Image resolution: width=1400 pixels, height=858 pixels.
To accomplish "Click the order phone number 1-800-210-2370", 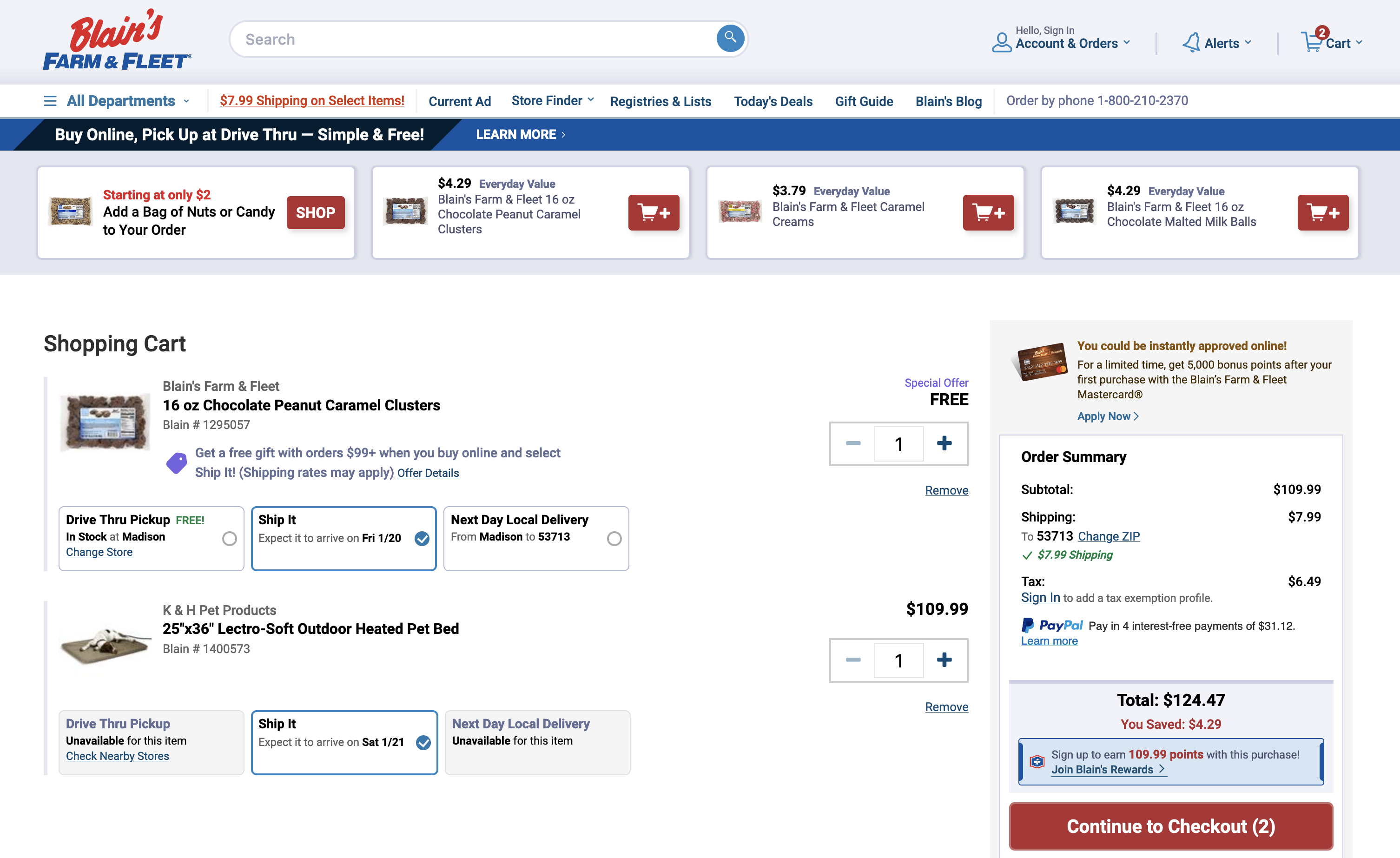I will pyautogui.click(x=1142, y=100).
